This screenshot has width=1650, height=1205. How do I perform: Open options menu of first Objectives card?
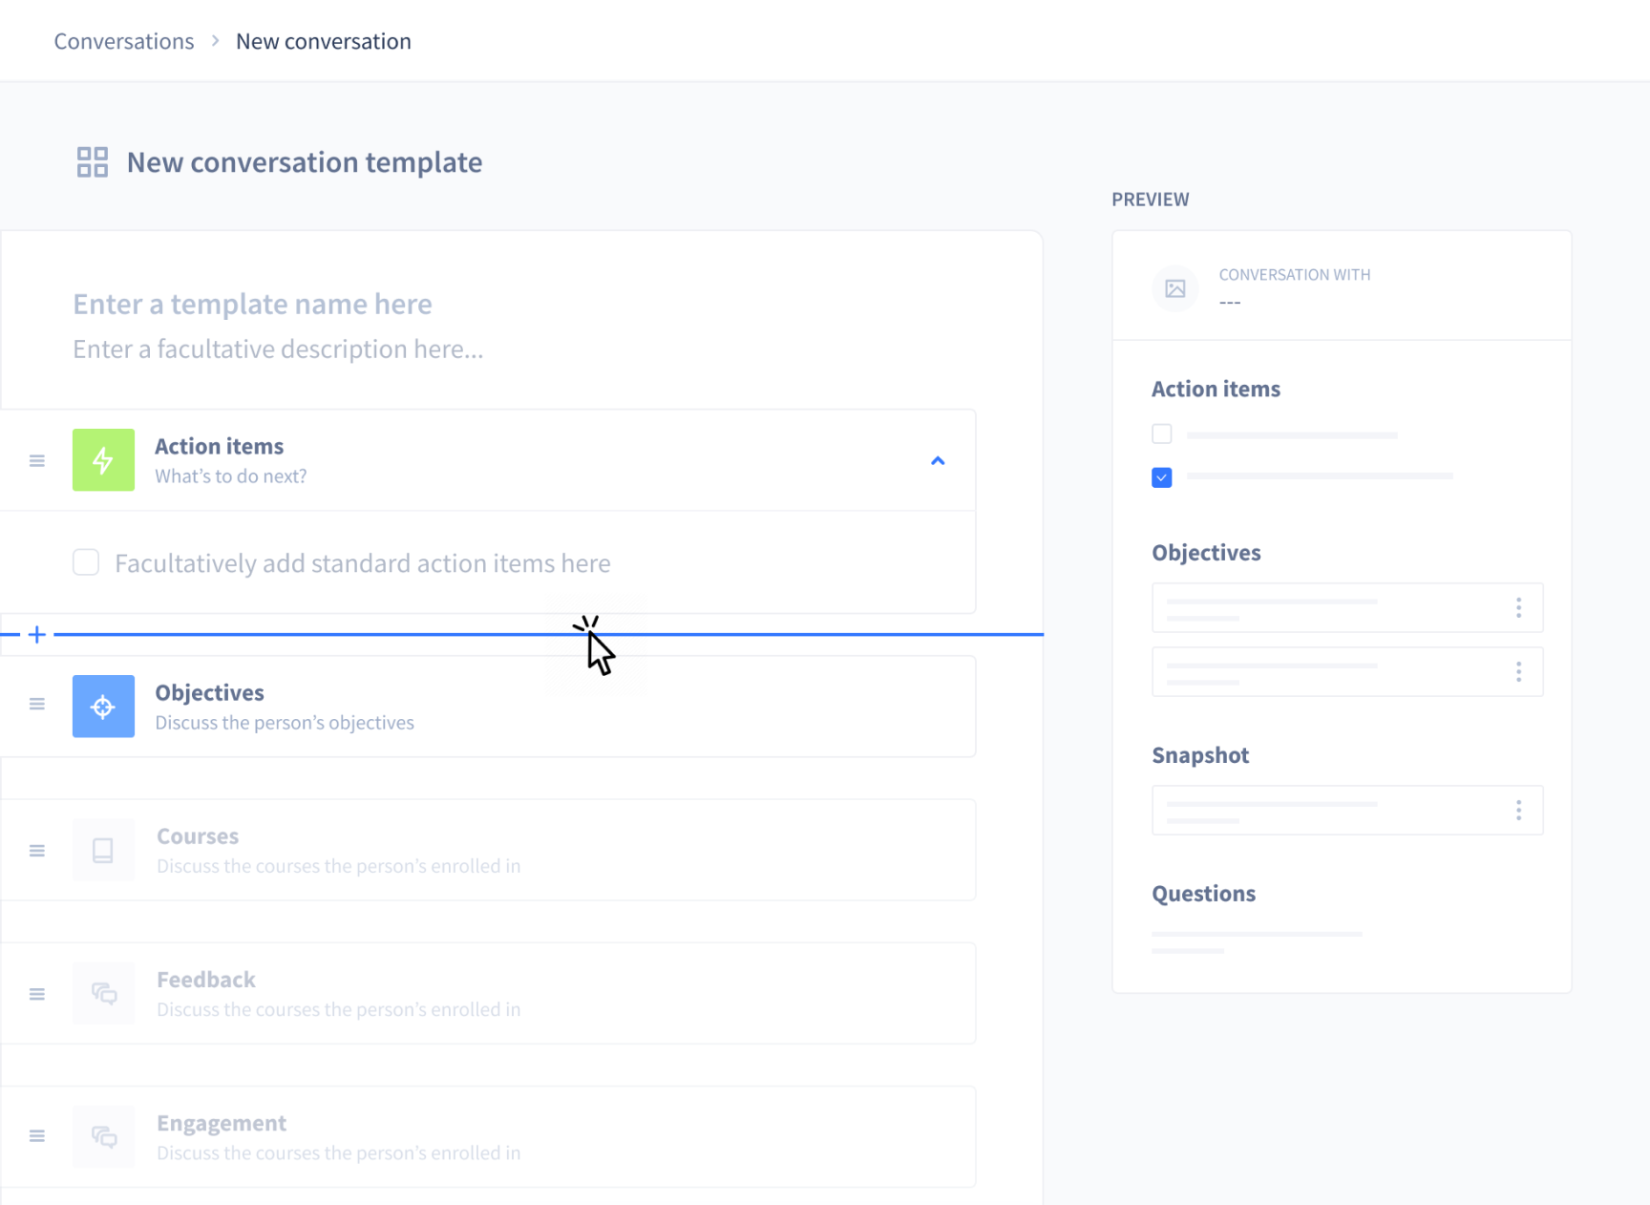point(1518,608)
